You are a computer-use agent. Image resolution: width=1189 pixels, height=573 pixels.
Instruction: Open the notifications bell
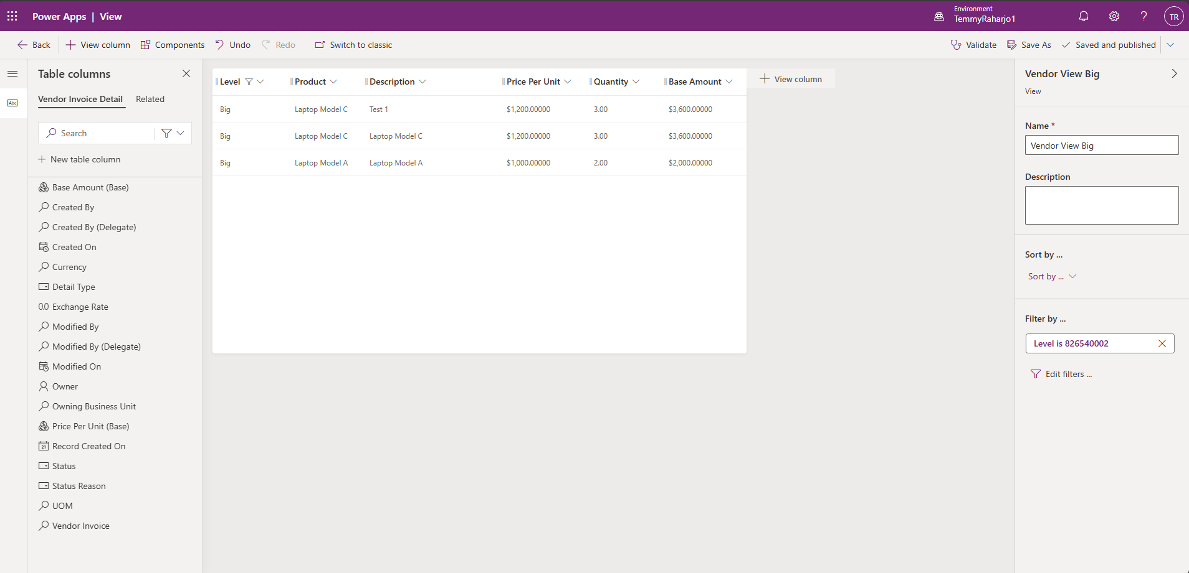[x=1084, y=16]
